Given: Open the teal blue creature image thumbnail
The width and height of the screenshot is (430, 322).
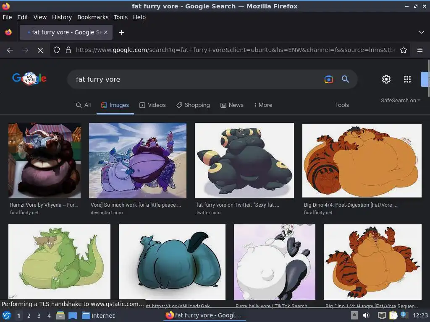Looking at the screenshot, I should (172, 262).
